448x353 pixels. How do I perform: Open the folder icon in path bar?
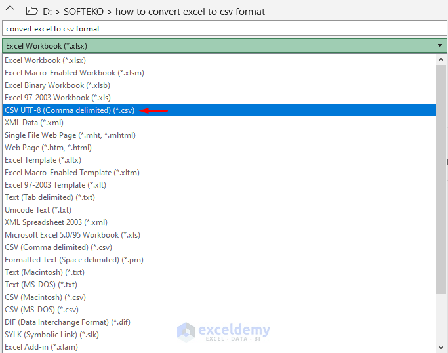[32, 11]
